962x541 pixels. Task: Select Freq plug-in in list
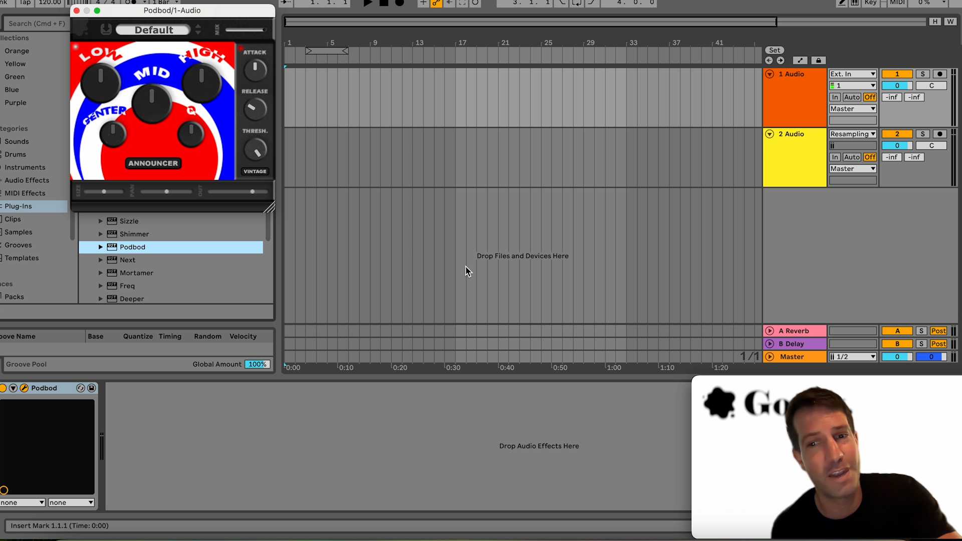tap(127, 286)
